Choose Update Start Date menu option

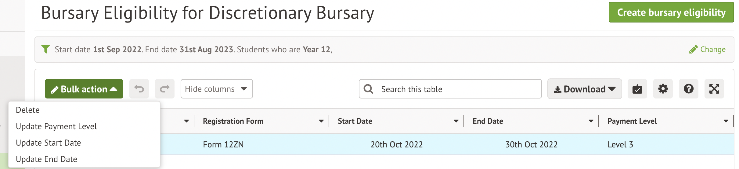[x=48, y=143]
